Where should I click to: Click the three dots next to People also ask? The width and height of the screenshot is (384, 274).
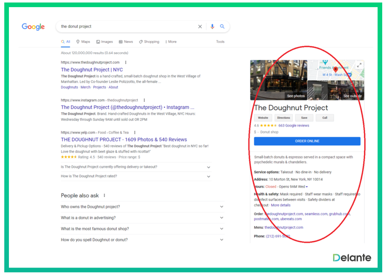(x=104, y=195)
